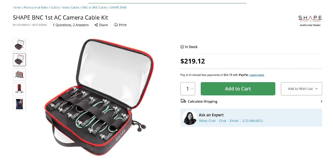This screenshot has height=160, width=333.
Task: Open the PayPal Learn more link
Action: 257,75
